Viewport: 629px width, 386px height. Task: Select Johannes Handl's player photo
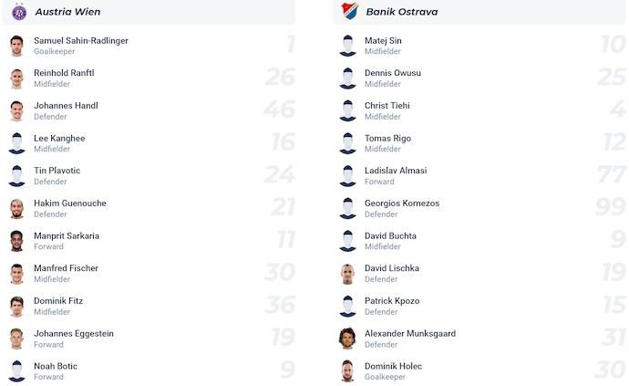(x=16, y=111)
